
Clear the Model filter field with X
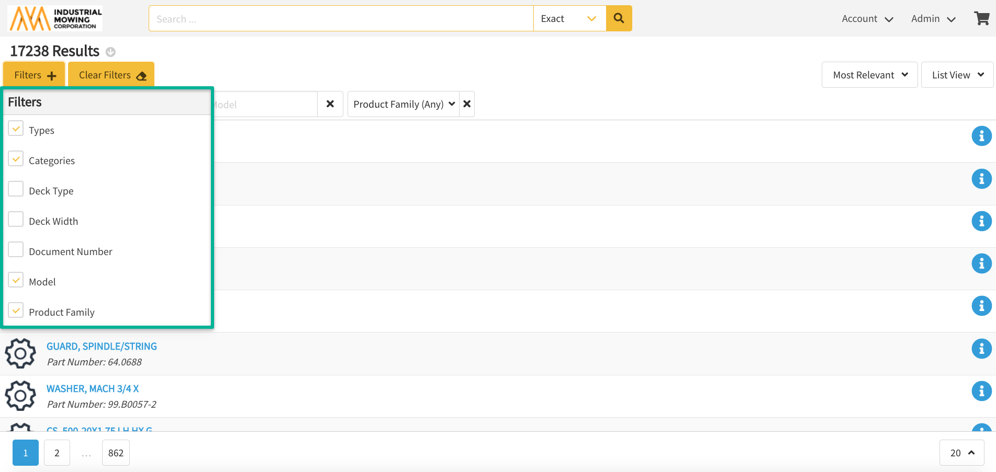click(x=330, y=104)
